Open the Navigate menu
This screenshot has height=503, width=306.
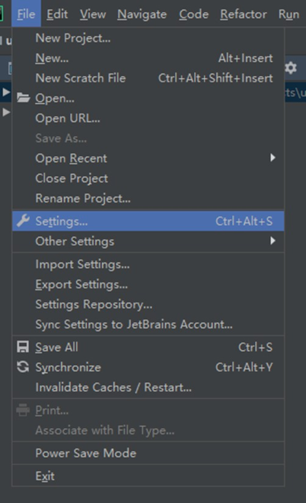(142, 14)
